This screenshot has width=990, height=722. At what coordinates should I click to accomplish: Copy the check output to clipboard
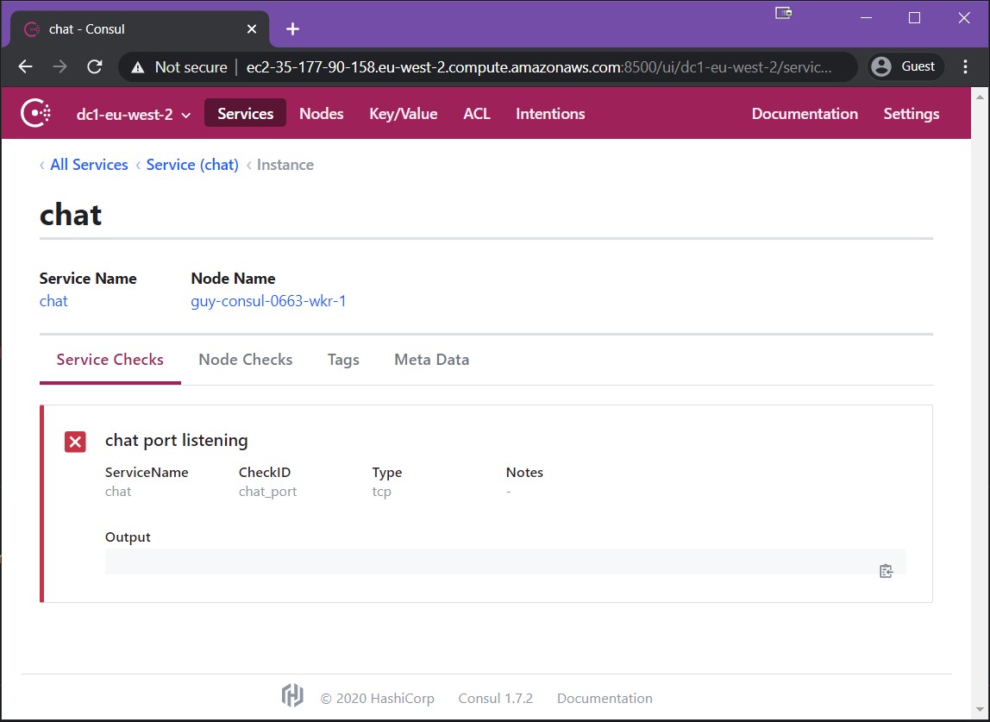(886, 571)
